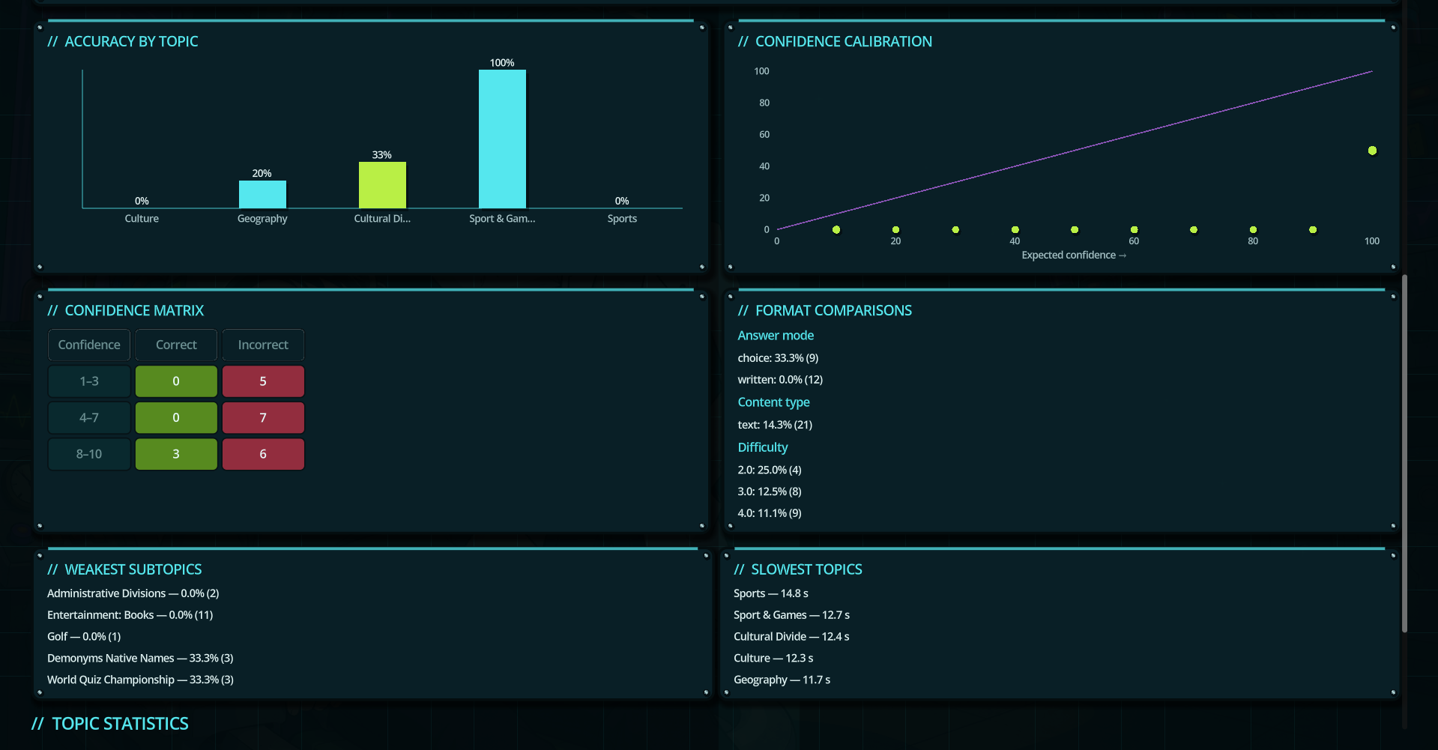This screenshot has width=1438, height=750.
Task: Click the written: 0.0% (12) entry
Action: click(780, 380)
